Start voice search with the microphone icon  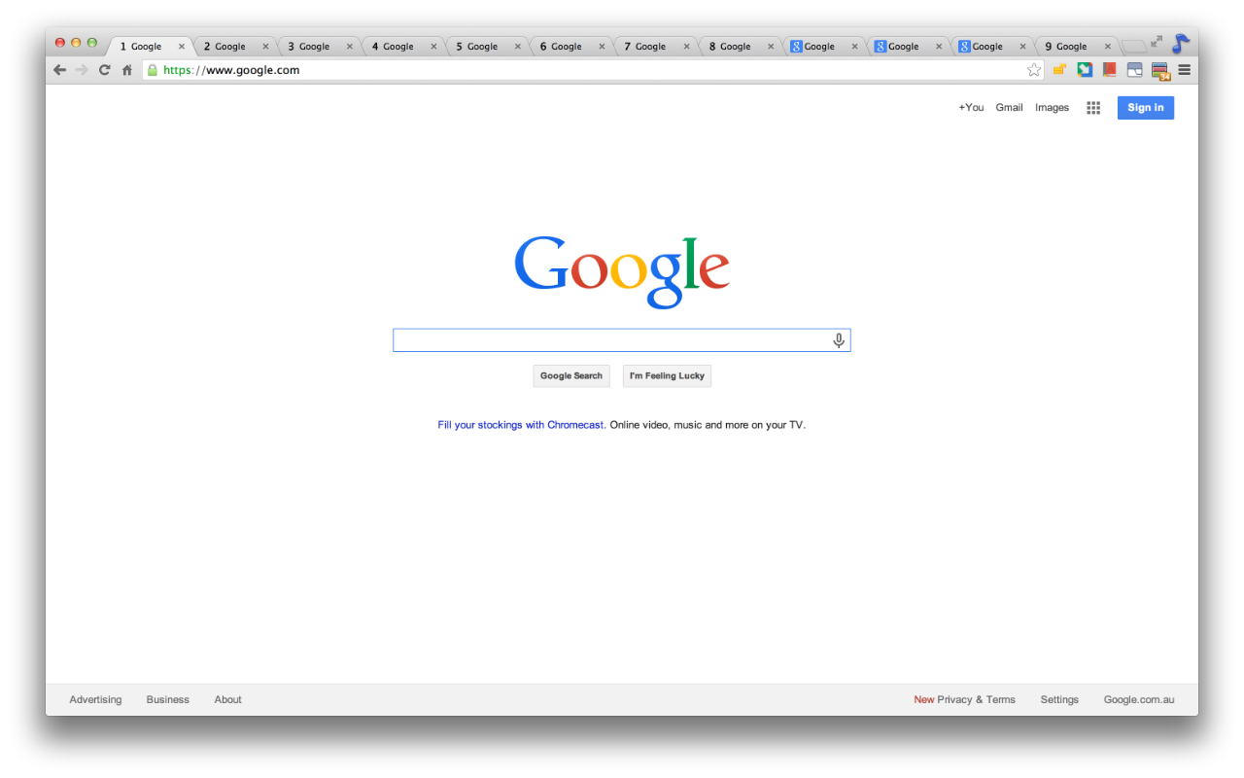(x=839, y=340)
